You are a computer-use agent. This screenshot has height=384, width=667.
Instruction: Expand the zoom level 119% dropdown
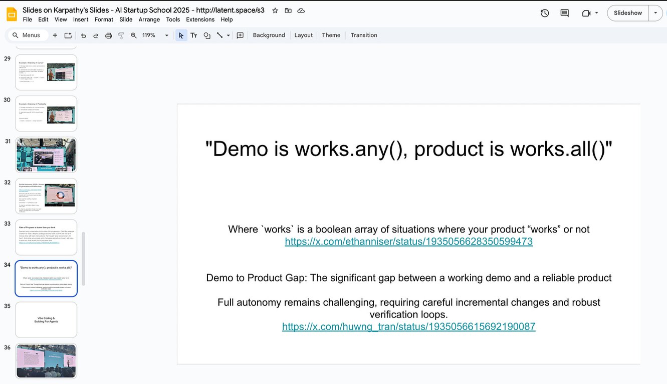click(x=166, y=35)
